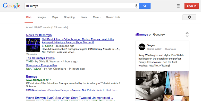201x101 pixels.
Task: Open the Google apps grid
Action: point(179,6)
